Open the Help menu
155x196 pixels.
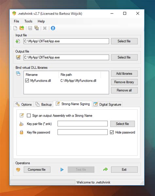41,21
